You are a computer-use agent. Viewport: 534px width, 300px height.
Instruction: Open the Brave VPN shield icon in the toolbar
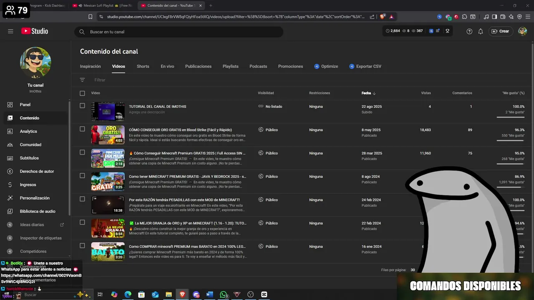click(519, 17)
